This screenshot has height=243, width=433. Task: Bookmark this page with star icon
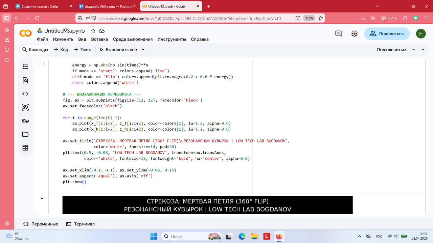point(321,18)
